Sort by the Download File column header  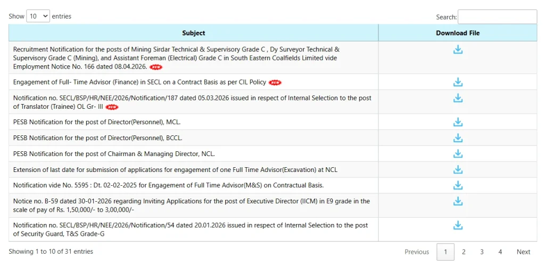tap(458, 33)
